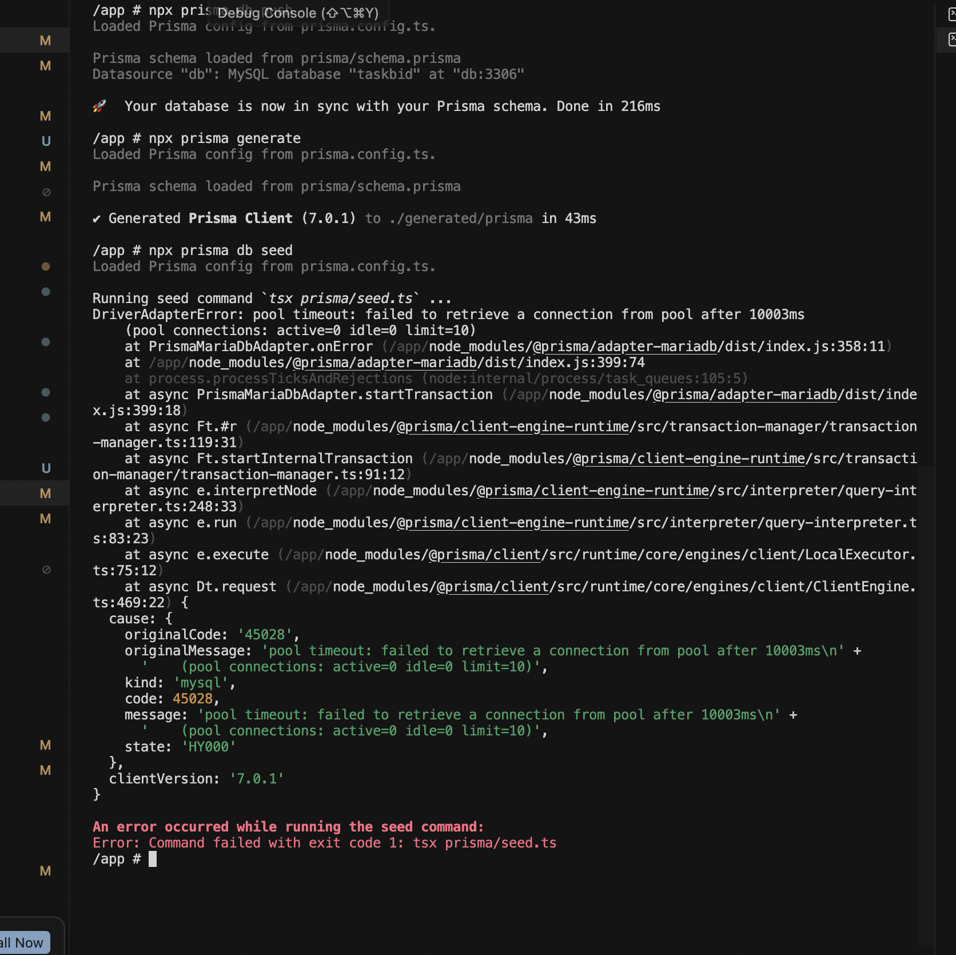The image size is (956, 955).
Task: Click the 'npx prisma generate' command text
Action: pos(225,138)
